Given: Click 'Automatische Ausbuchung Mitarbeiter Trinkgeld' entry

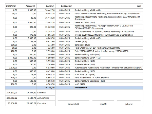Looking at the screenshot, I should coord(108,68).
